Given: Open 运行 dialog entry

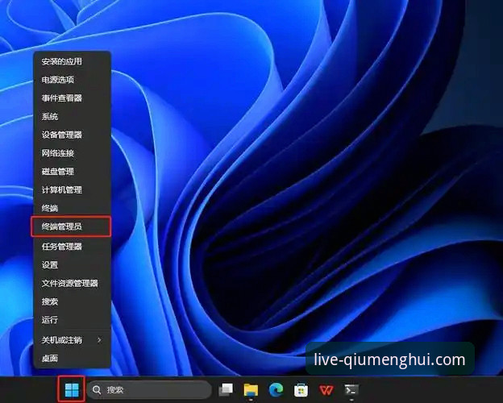Looking at the screenshot, I should [x=73, y=319].
